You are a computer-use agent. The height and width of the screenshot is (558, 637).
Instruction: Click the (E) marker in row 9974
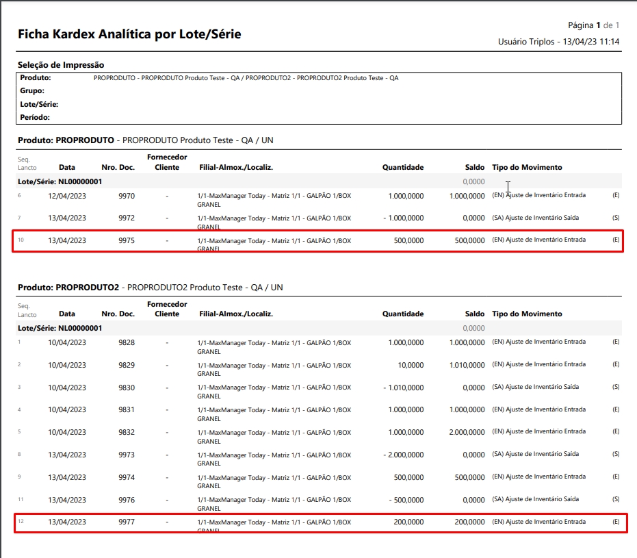pyautogui.click(x=616, y=477)
